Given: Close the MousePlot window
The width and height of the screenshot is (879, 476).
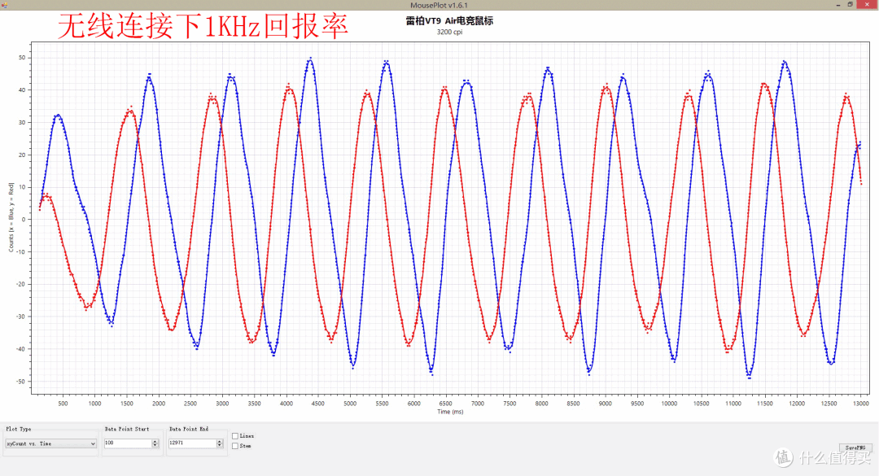Looking at the screenshot, I should tap(868, 5).
